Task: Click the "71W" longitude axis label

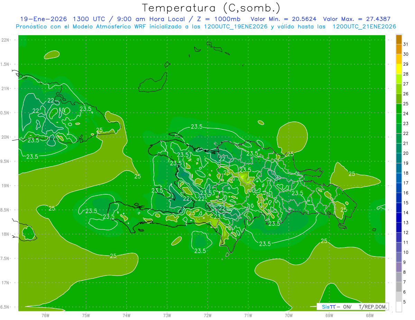Action: tap(248, 316)
